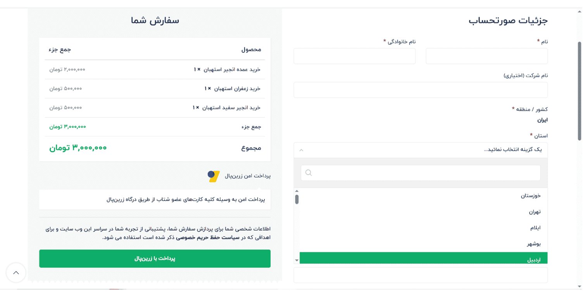
Task: Collapse the استان dropdown using its chevron
Action: click(x=300, y=150)
